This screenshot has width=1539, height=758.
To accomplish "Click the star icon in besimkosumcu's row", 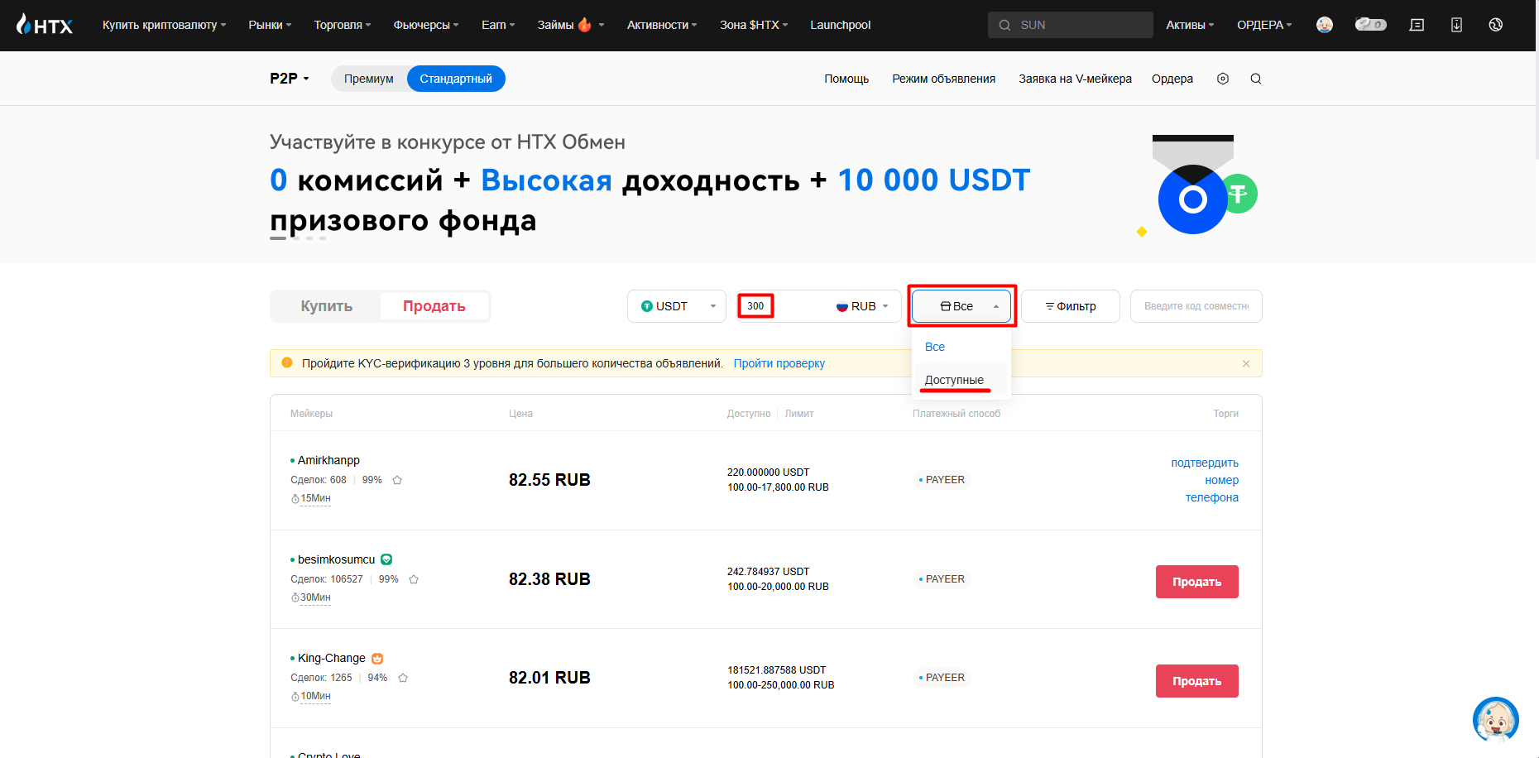I will [414, 579].
